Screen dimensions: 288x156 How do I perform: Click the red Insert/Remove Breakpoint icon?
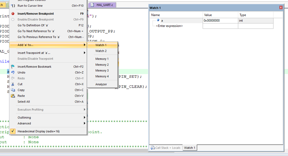[x=13, y=14]
